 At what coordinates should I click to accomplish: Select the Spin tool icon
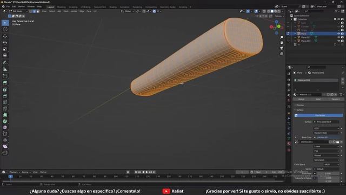coord(5,121)
